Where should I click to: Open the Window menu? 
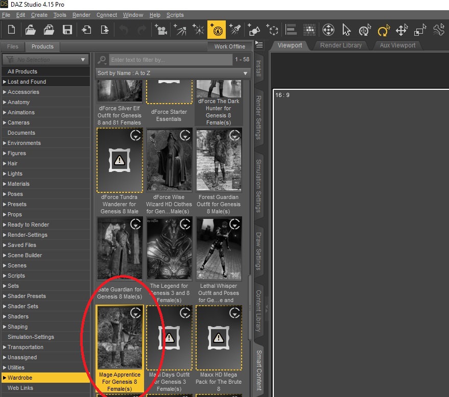tap(133, 15)
